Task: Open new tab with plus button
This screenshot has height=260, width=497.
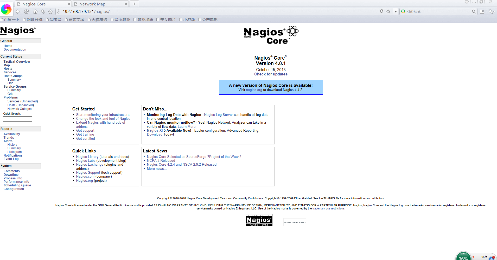Action: click(x=134, y=4)
